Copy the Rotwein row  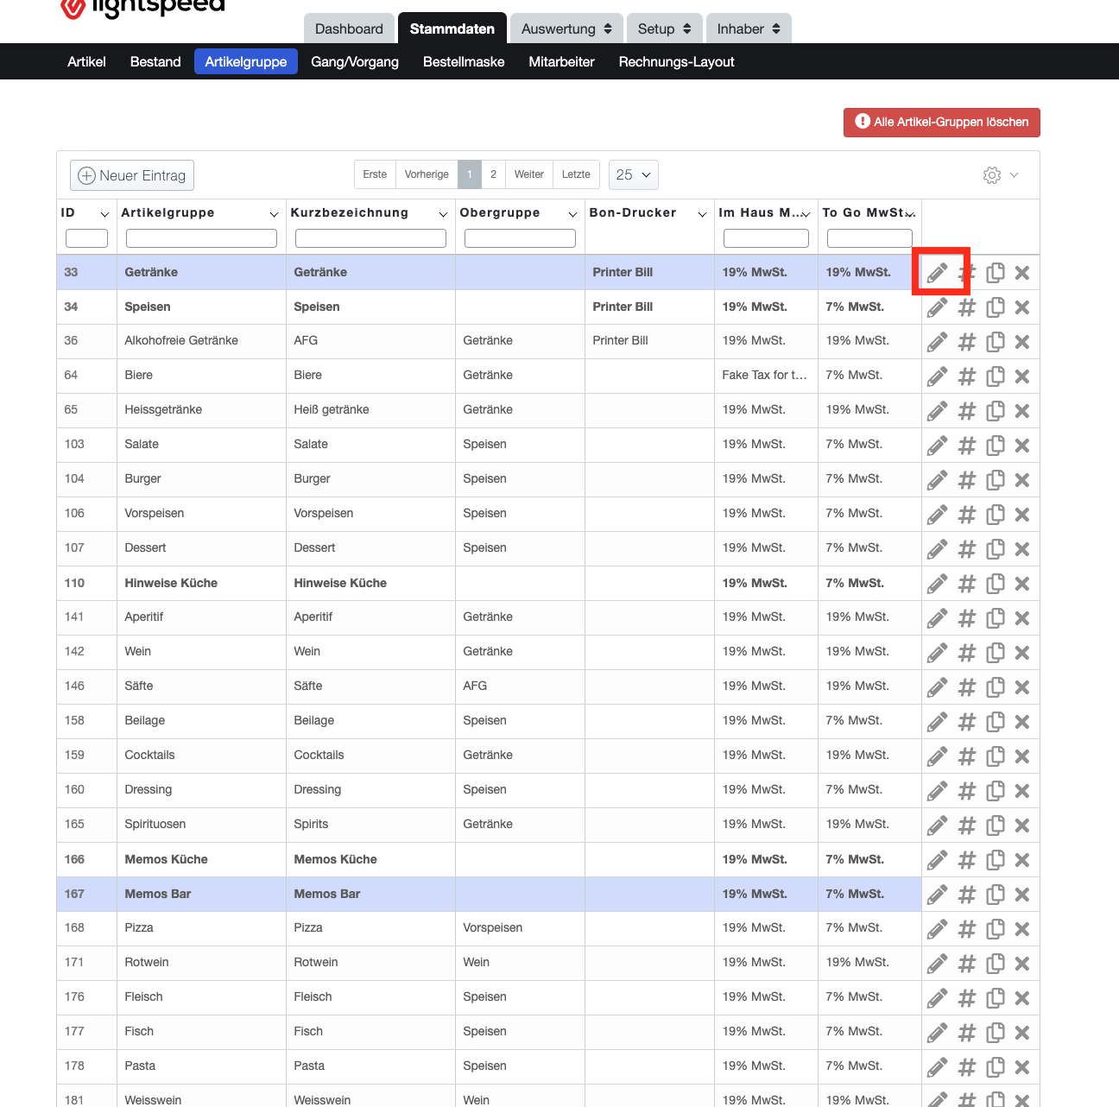[x=996, y=964]
